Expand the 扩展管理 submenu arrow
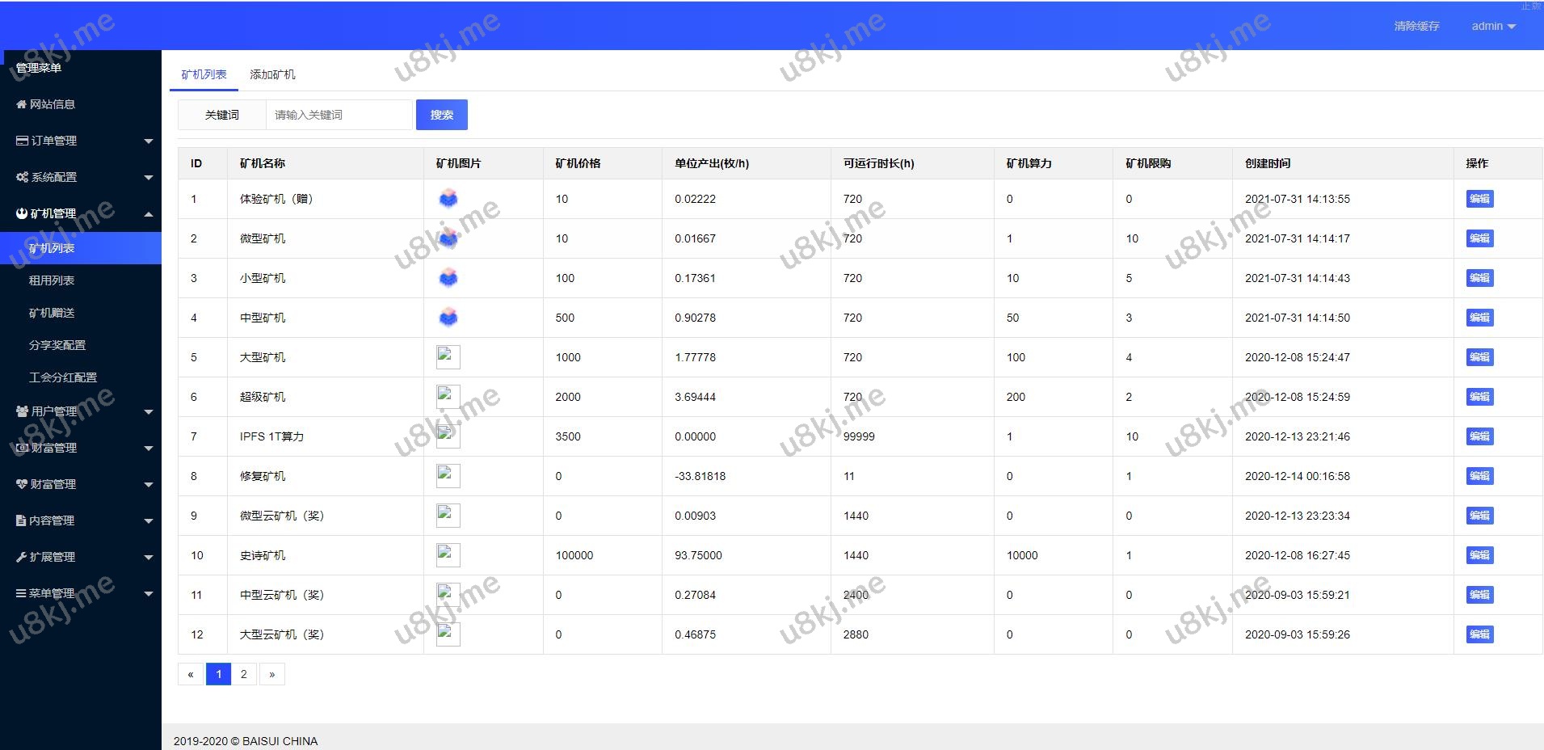Viewport: 1544px width, 750px height. (x=148, y=558)
